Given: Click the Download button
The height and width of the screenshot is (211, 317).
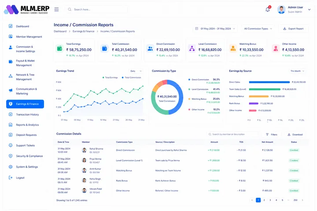Looking at the screenshot, I should 295,135.
